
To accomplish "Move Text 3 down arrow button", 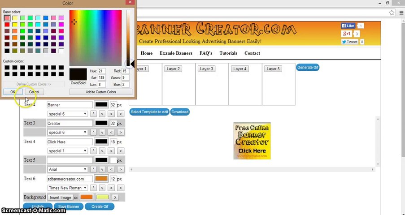I will click(x=102, y=133).
